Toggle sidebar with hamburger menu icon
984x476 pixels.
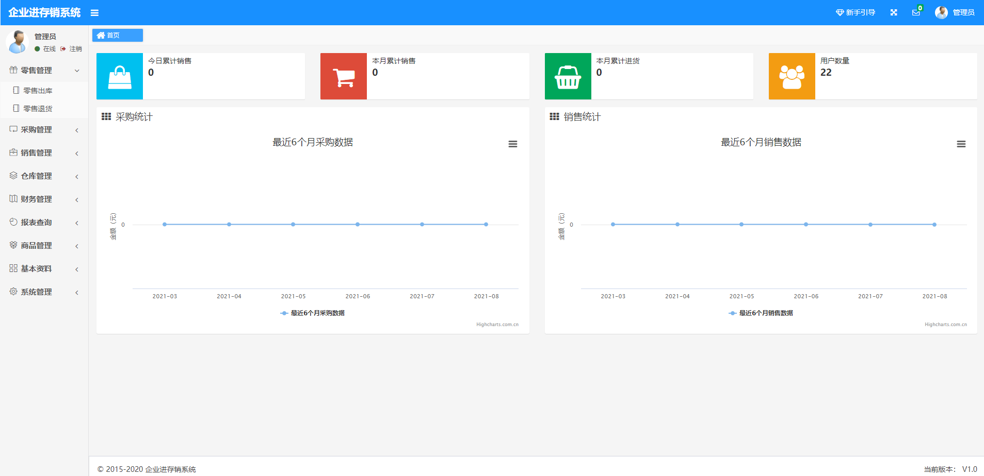click(94, 13)
